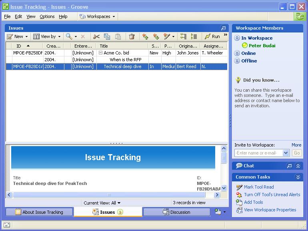Click the Add Tools link
Viewport: 308px width, 231px height.
pos(253,202)
